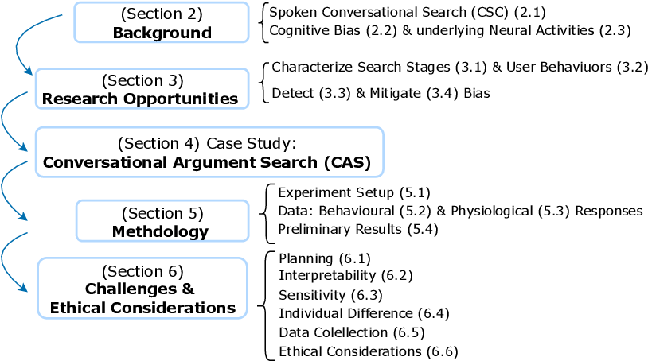Screen dimensions: 648x361
Task: Click Experiment Setup (5.1) entry
Action: pos(354,192)
